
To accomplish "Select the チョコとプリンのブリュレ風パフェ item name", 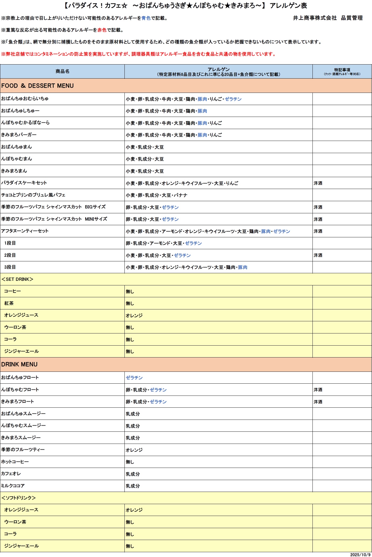I will pos(33,195).
